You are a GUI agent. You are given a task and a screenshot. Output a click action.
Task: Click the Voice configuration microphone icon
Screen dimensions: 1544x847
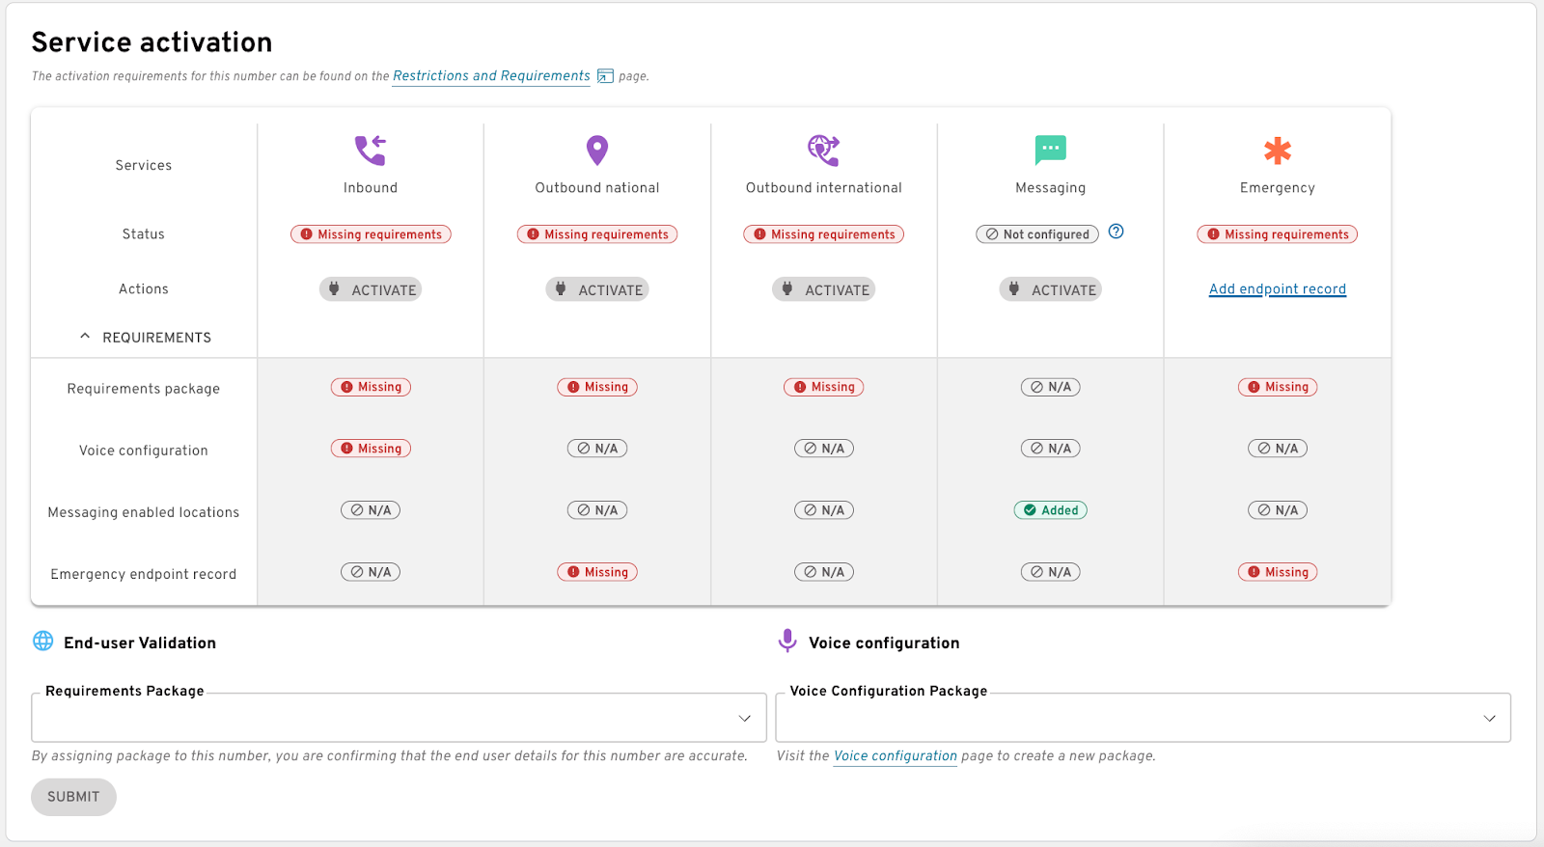pos(787,641)
